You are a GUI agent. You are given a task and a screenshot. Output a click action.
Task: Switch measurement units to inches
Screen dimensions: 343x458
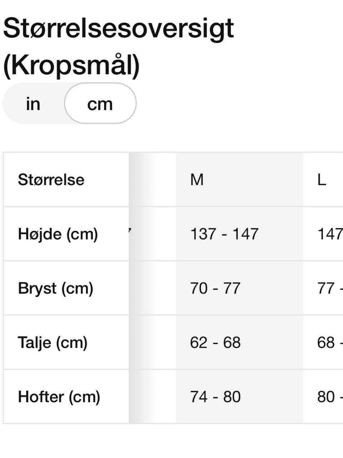coord(33,104)
